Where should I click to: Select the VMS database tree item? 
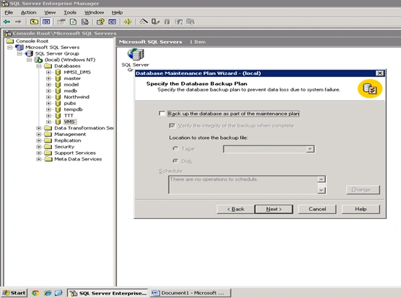69,122
